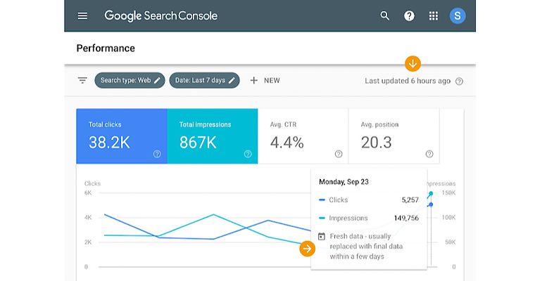Click the Fresh data note text in tooltip
Image resolution: width=535 pixels, height=281 pixels.
366,247
